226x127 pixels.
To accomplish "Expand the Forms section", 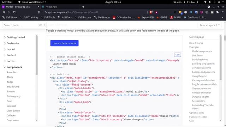I will (x=9, y=61).
